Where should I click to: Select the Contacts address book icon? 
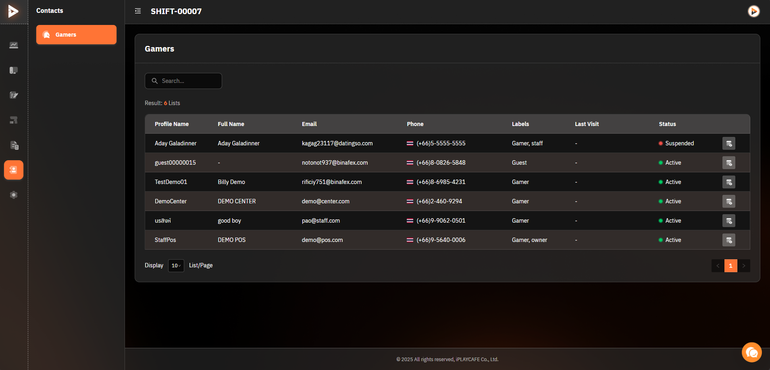click(x=14, y=170)
